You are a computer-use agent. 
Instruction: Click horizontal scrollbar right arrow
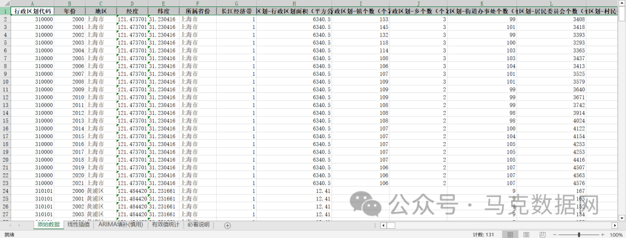615,226
